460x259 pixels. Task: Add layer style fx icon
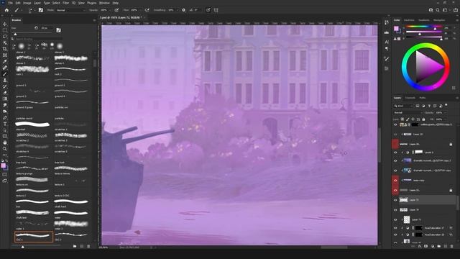pyautogui.click(x=420, y=246)
